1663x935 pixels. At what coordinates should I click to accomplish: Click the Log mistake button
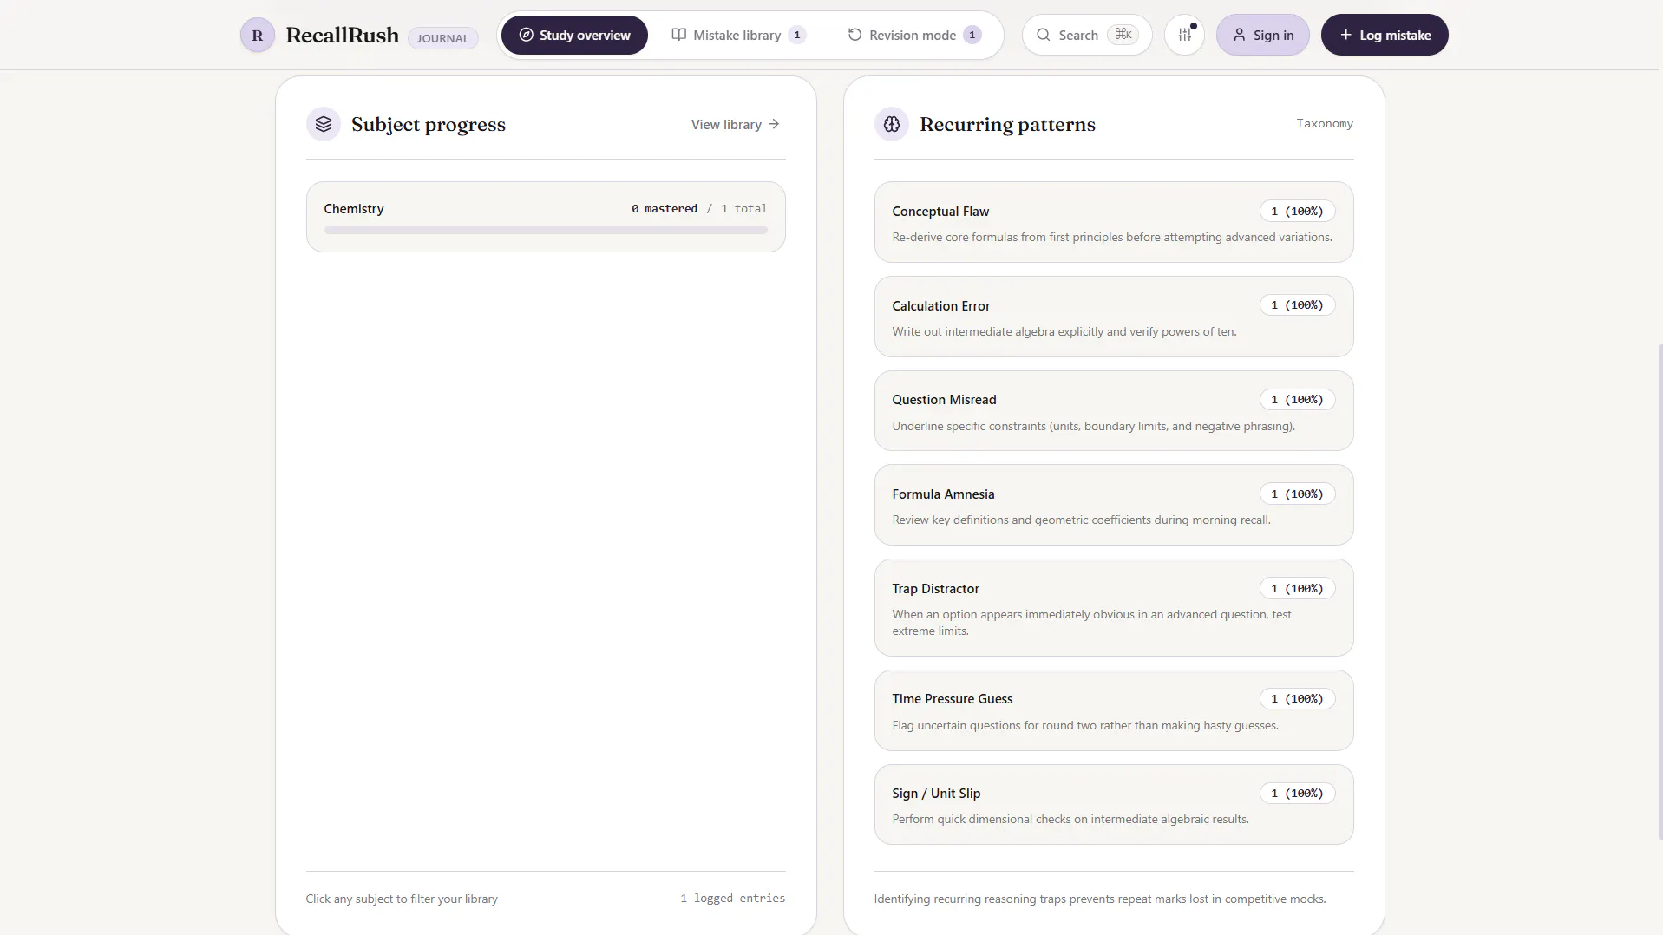point(1385,36)
